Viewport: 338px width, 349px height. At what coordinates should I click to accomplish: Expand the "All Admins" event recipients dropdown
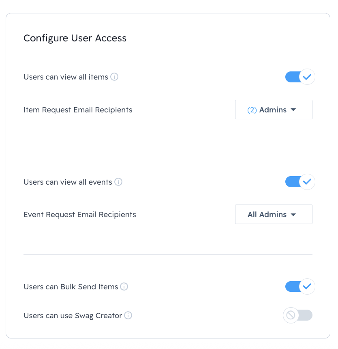(x=274, y=214)
